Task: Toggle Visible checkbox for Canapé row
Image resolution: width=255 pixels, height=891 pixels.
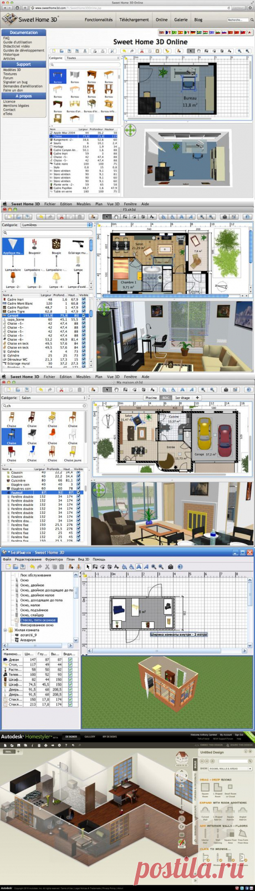Action: coord(84,315)
